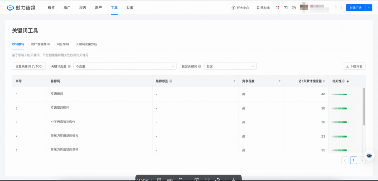Go to the 资产 menu
The image size is (378, 181).
click(98, 8)
